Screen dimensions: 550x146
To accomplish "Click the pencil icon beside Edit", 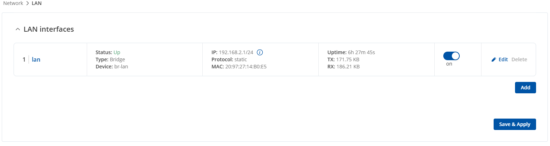I will click(494, 59).
